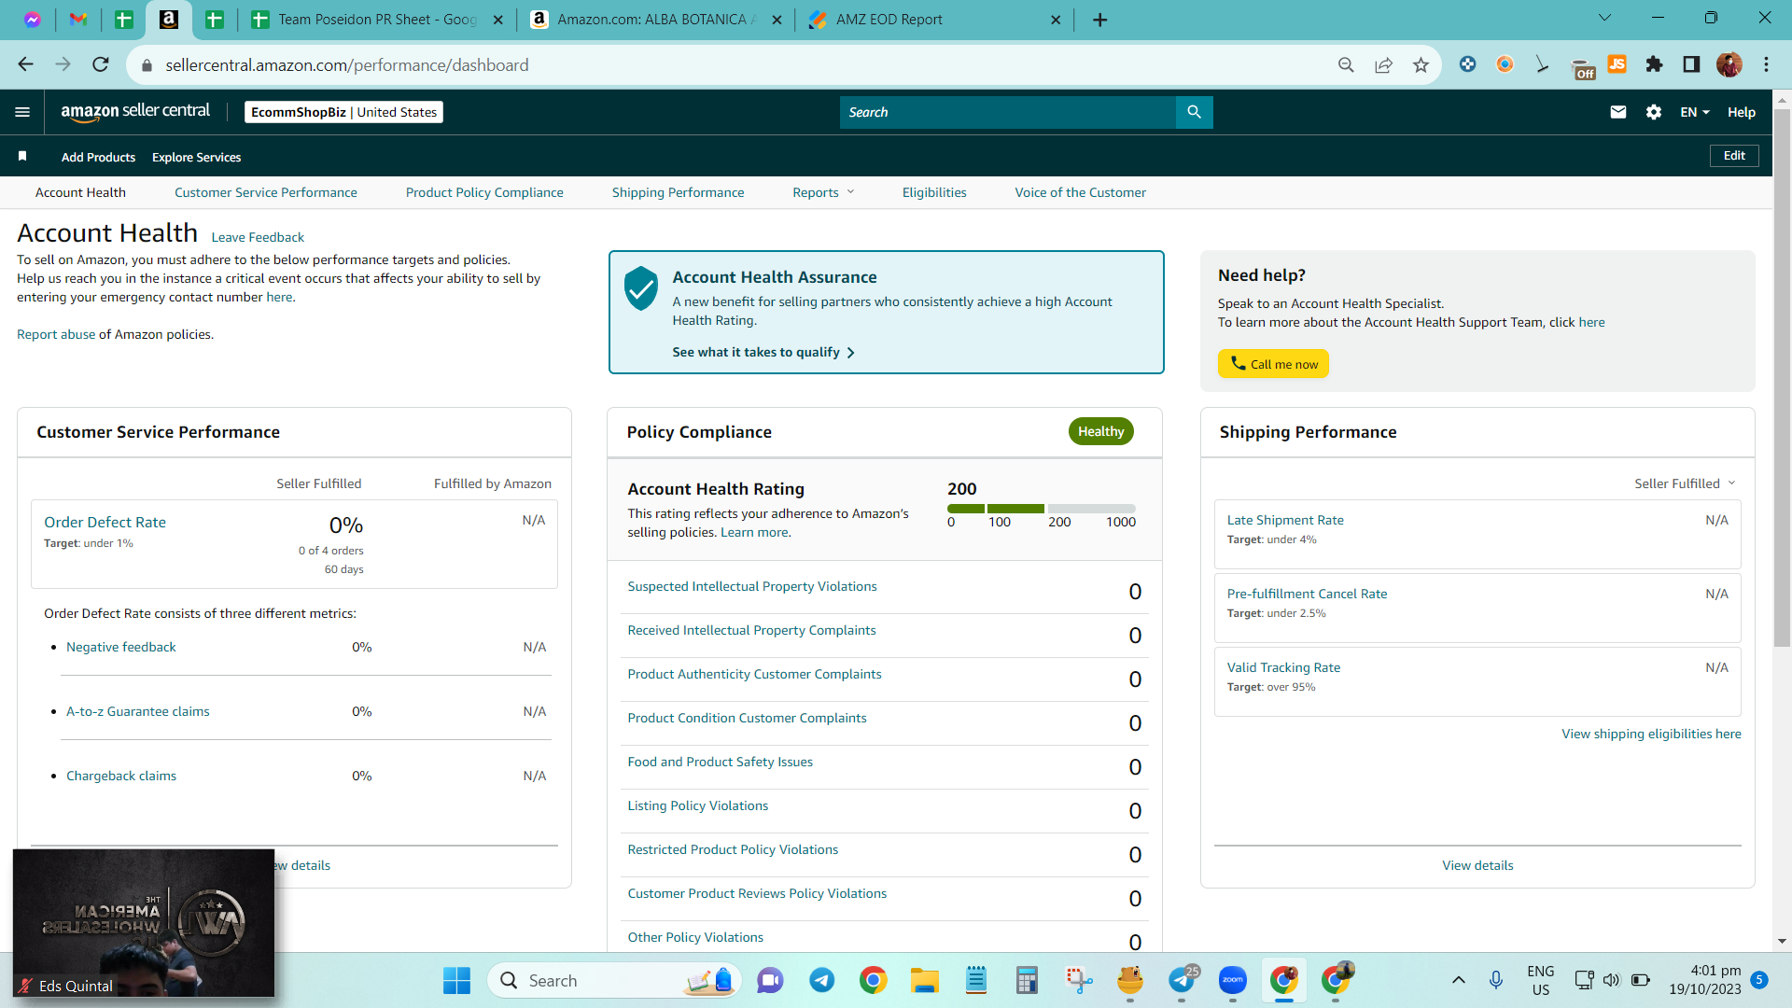Screen dimensions: 1792x1008
Task: Click the Add Products link
Action: (98, 157)
